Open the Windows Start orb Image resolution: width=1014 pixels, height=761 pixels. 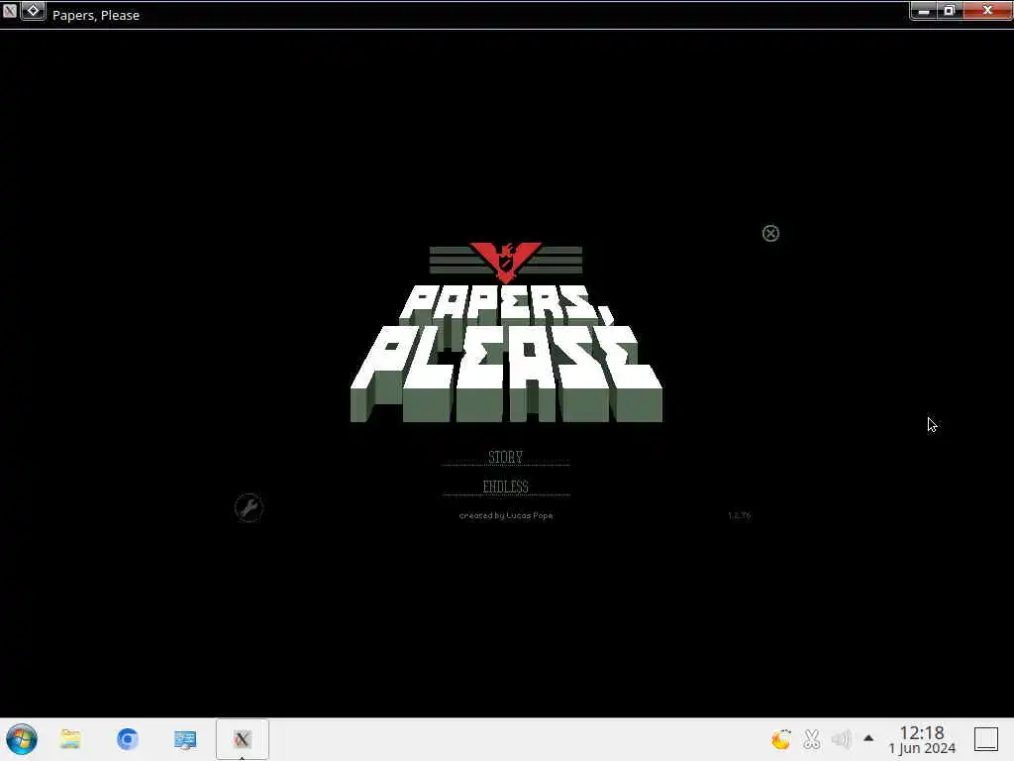point(22,739)
